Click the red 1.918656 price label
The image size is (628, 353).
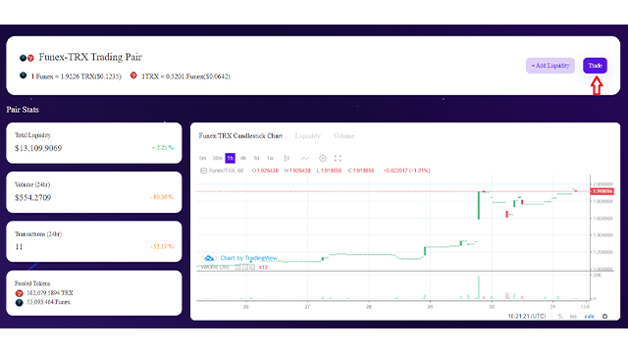pos(602,191)
